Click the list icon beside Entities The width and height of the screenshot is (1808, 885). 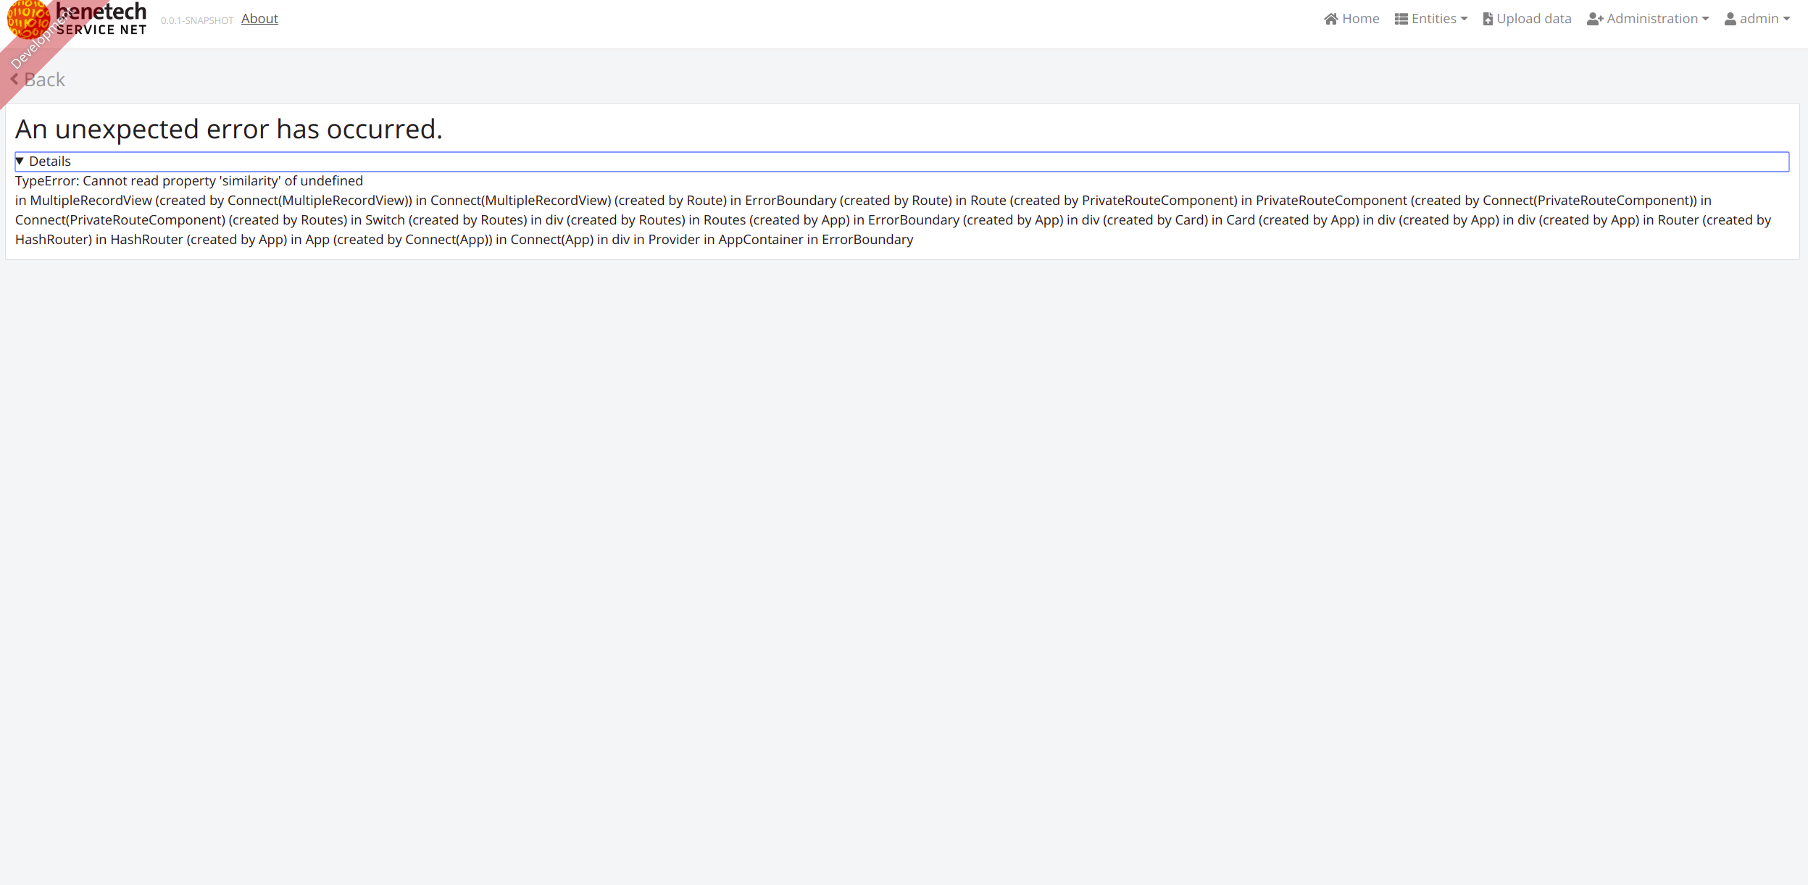(x=1401, y=17)
